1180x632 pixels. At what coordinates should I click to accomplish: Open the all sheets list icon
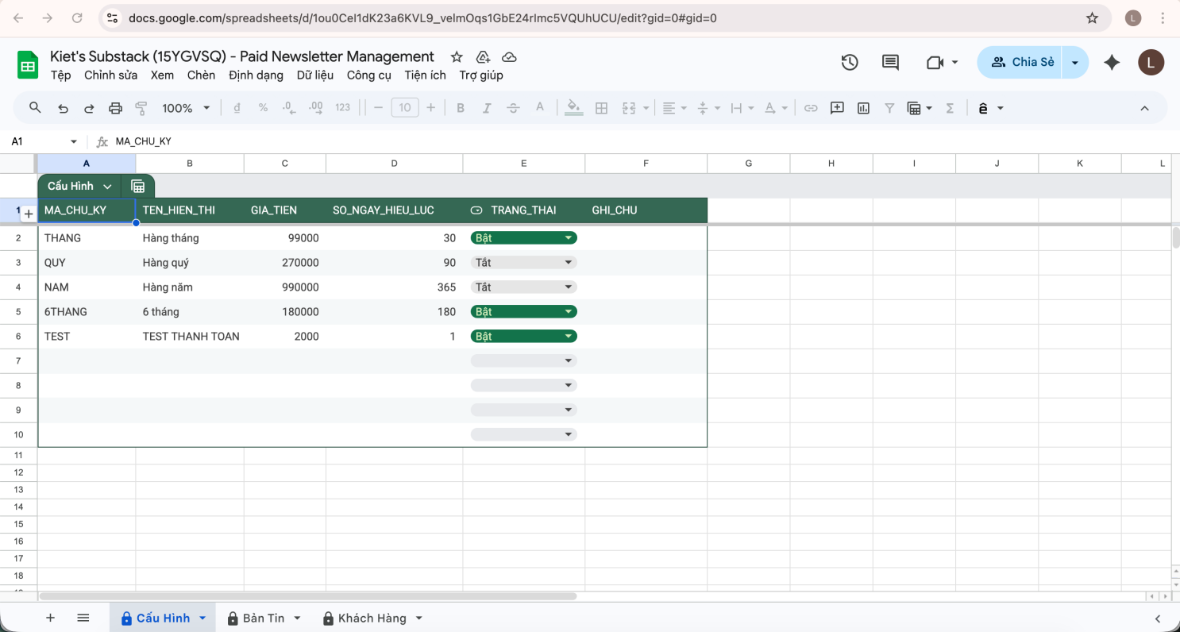tap(83, 618)
